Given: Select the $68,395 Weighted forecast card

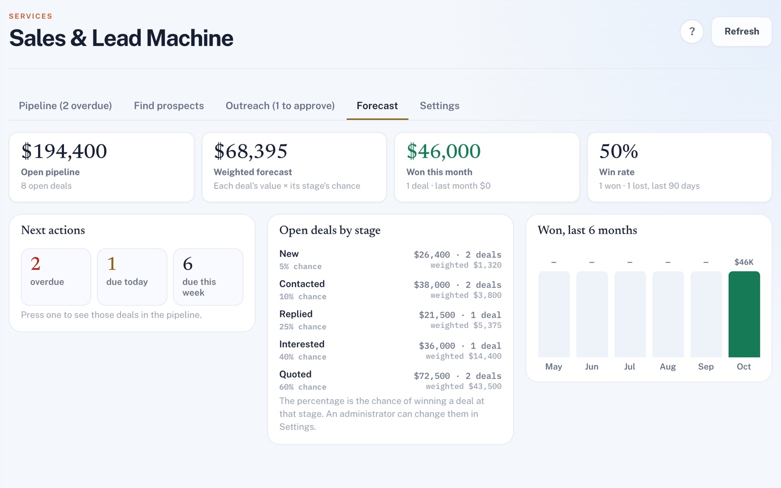Looking at the screenshot, I should pyautogui.click(x=294, y=167).
